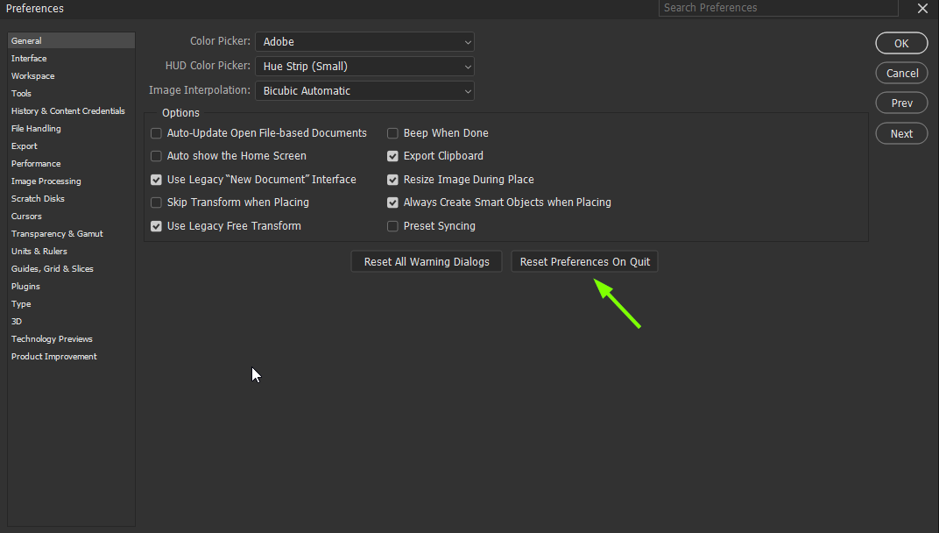Uncheck Use Legacy Free Transform
The width and height of the screenshot is (939, 533).
coord(156,225)
